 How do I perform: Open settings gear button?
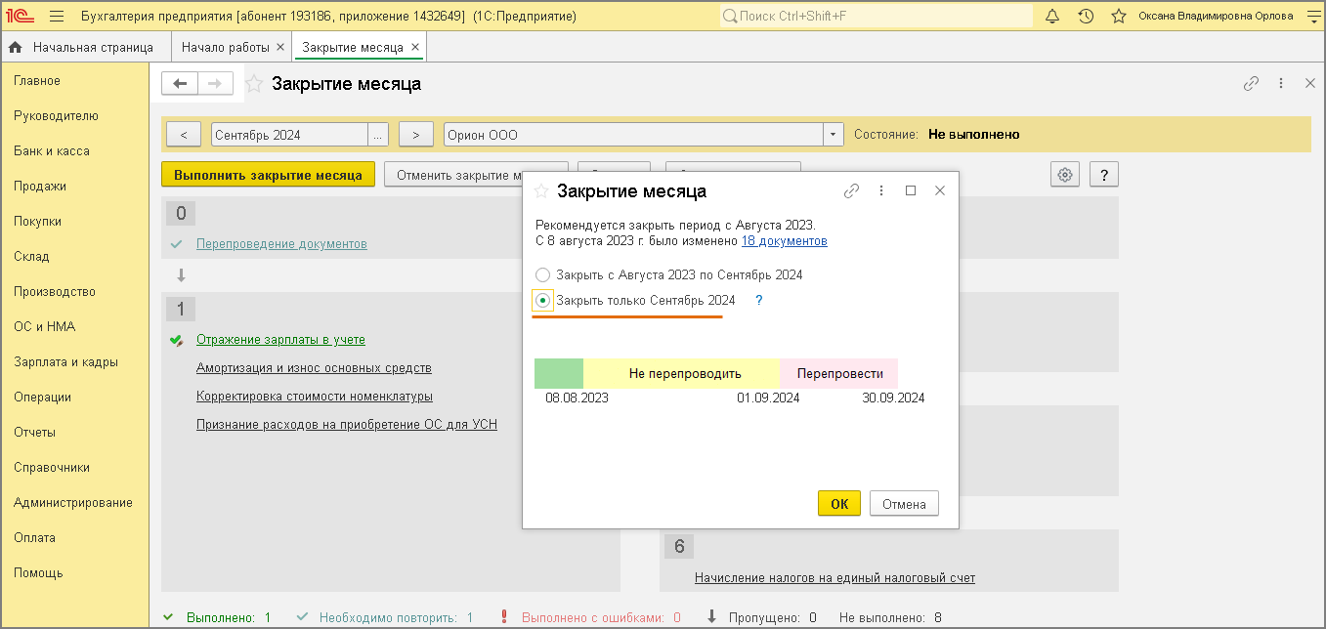coord(1065,175)
